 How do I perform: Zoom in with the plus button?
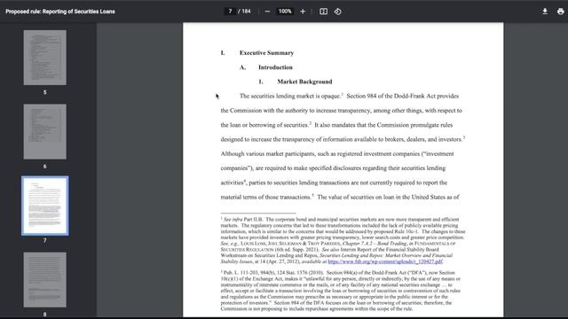click(x=303, y=12)
